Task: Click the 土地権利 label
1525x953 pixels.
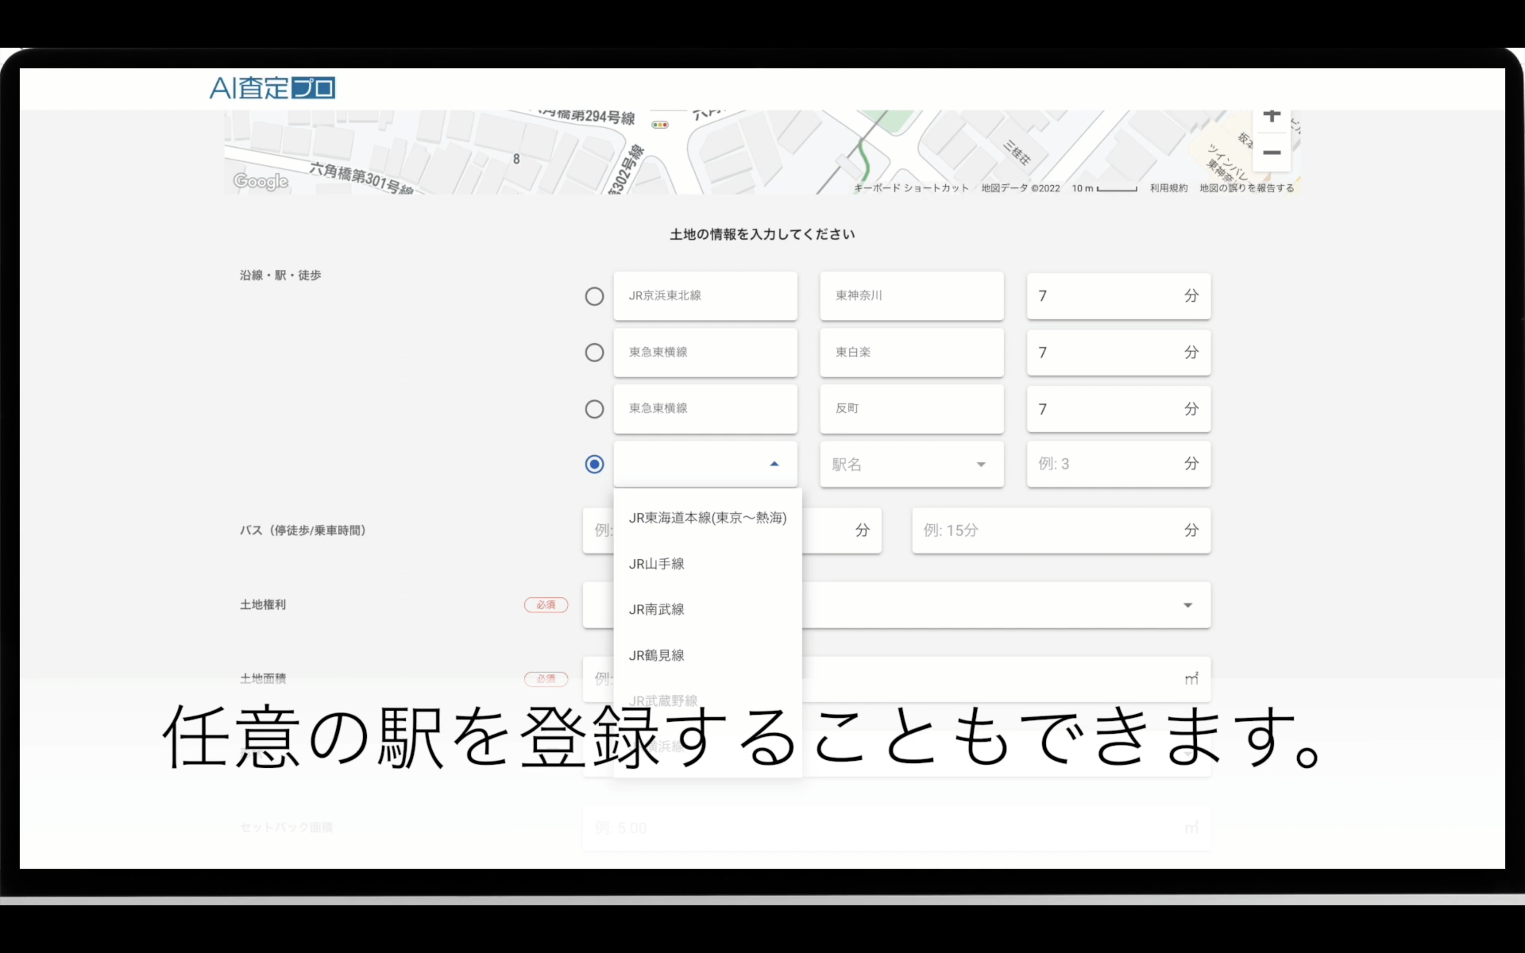Action: [263, 605]
